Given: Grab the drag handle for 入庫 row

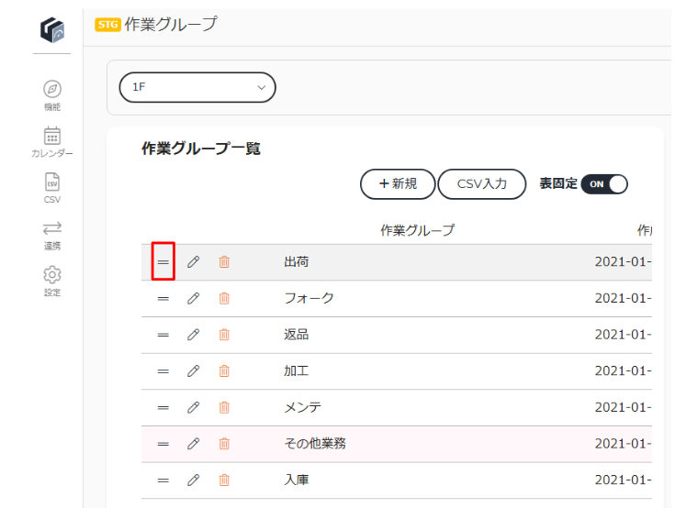Looking at the screenshot, I should point(163,480).
